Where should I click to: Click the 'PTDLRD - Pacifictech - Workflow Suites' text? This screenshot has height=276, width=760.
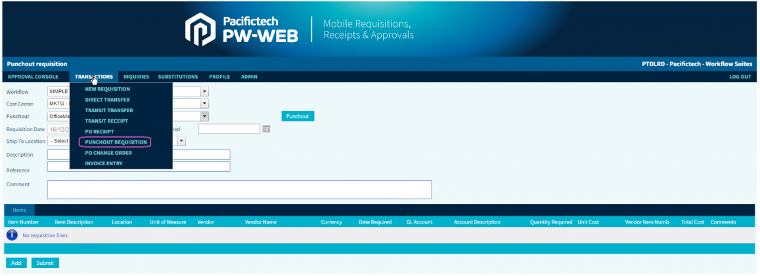point(696,64)
